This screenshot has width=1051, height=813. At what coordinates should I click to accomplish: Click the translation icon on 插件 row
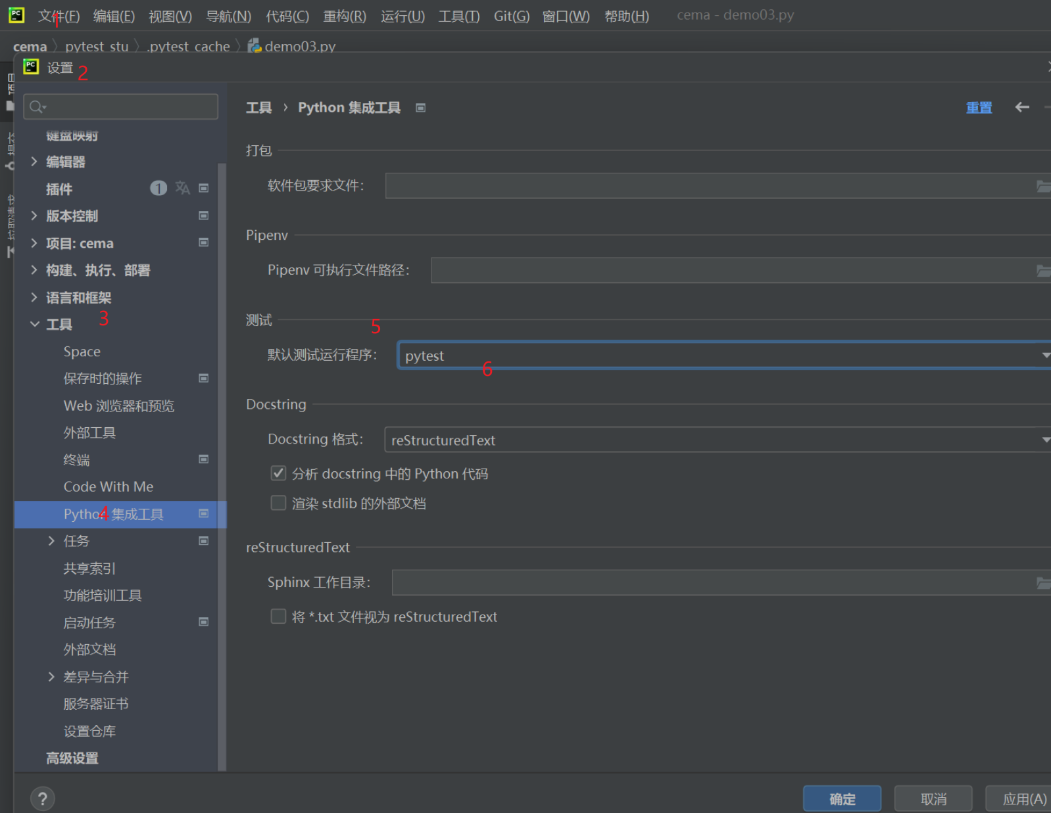182,189
